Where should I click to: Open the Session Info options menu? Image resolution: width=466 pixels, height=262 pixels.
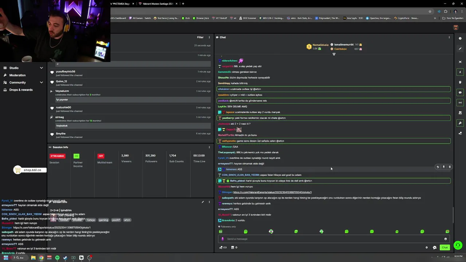pos(209,147)
